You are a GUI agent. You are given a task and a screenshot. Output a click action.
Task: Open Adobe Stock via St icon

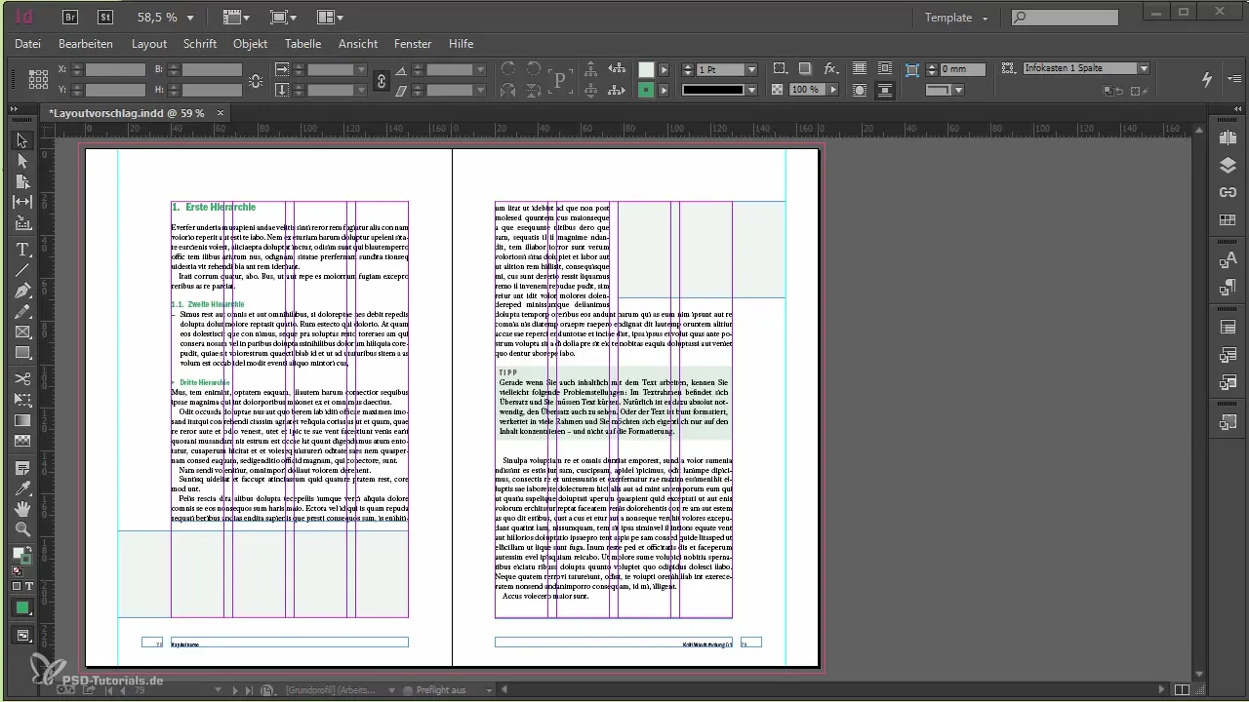pos(105,17)
